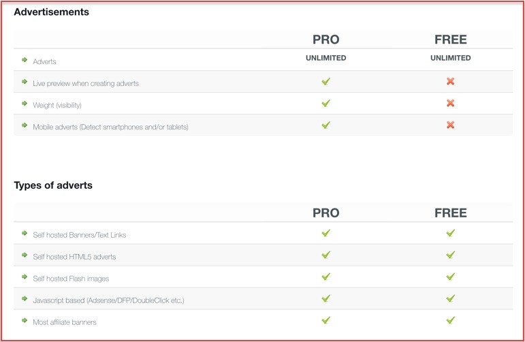Click FREE checkmark for Self hosted HTML5 adverts
525x342 pixels.
click(450, 255)
